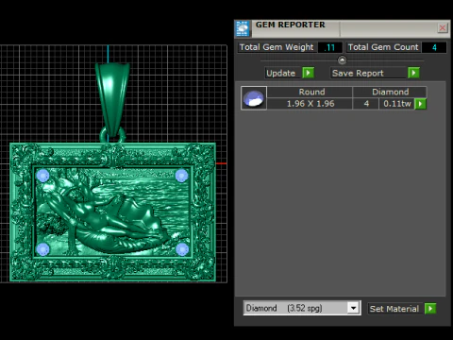Click the '0.11tw' weight cell
The width and height of the screenshot is (453, 340).
[x=397, y=104]
